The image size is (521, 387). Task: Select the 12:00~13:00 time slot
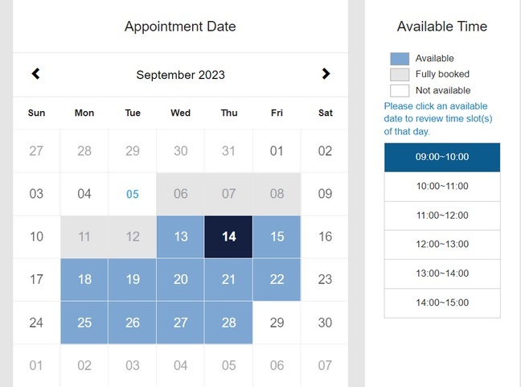click(442, 245)
